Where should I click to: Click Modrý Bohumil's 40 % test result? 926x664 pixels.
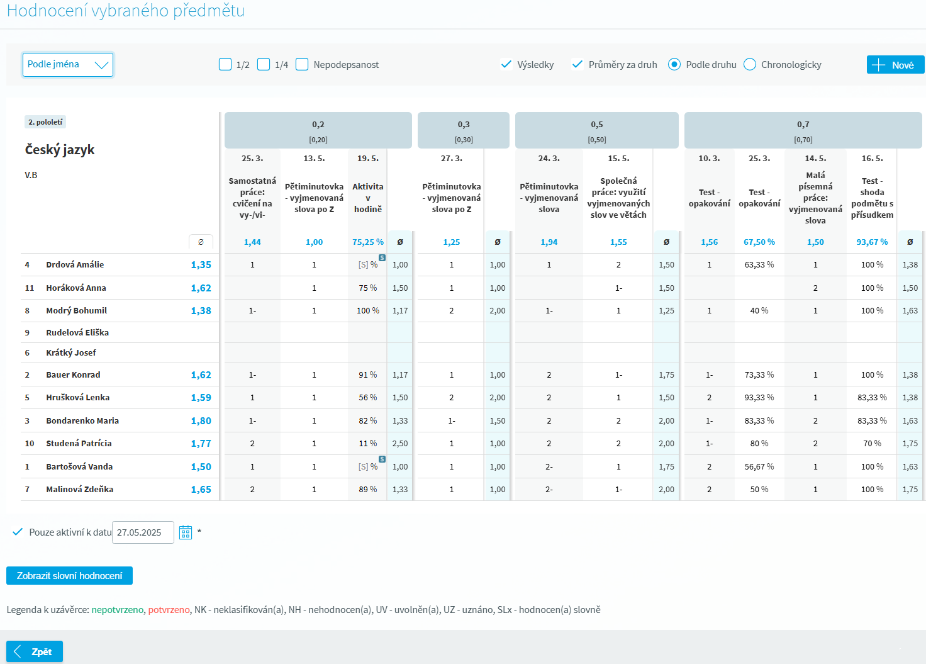[x=759, y=310]
